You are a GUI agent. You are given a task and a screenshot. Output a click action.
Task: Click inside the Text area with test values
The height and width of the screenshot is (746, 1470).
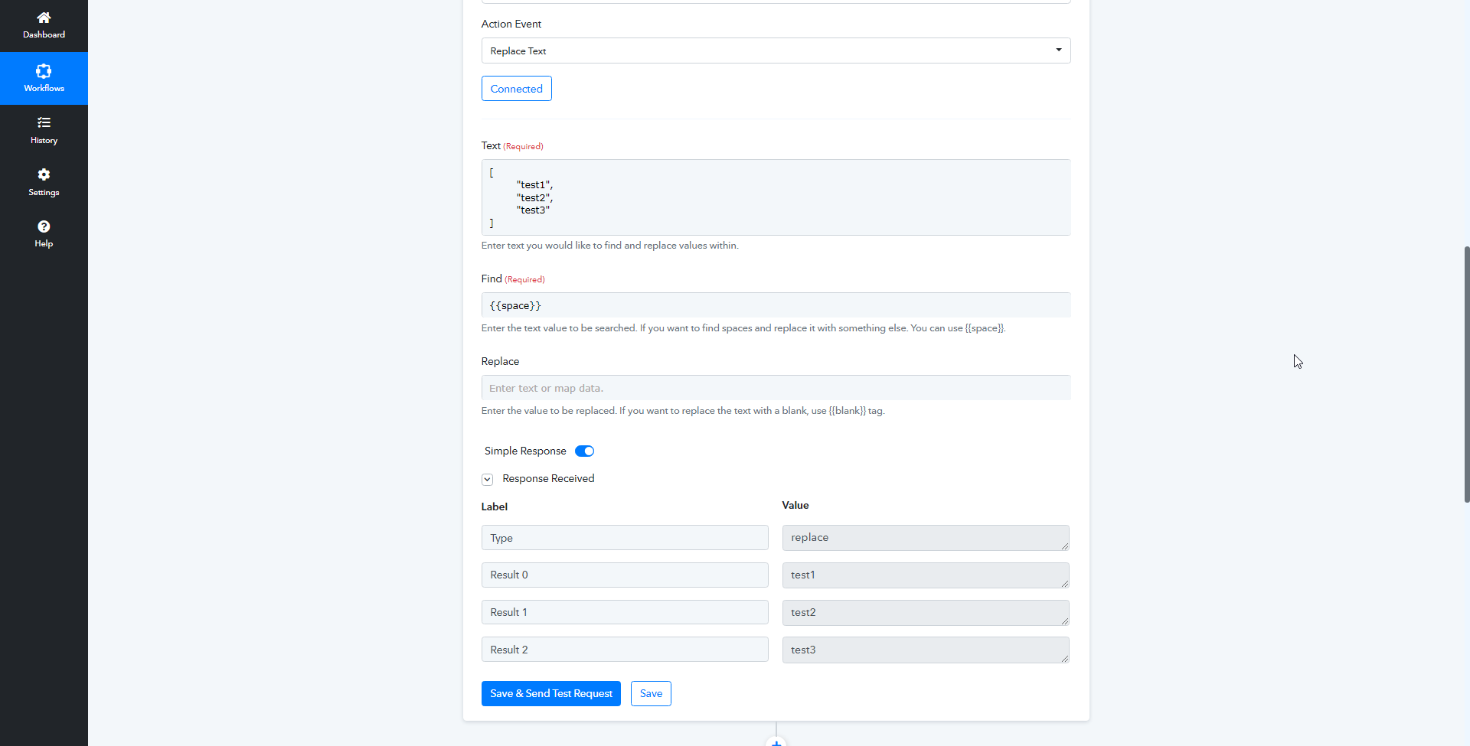(x=776, y=197)
